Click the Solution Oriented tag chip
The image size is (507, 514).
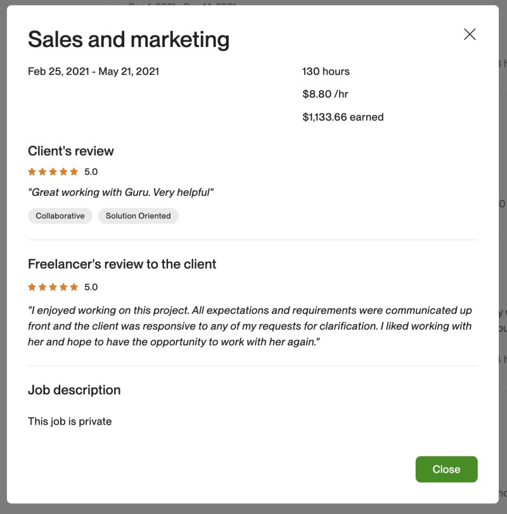pos(138,216)
